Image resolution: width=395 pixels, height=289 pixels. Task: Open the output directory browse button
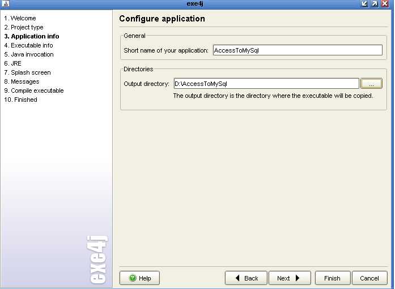coord(371,84)
